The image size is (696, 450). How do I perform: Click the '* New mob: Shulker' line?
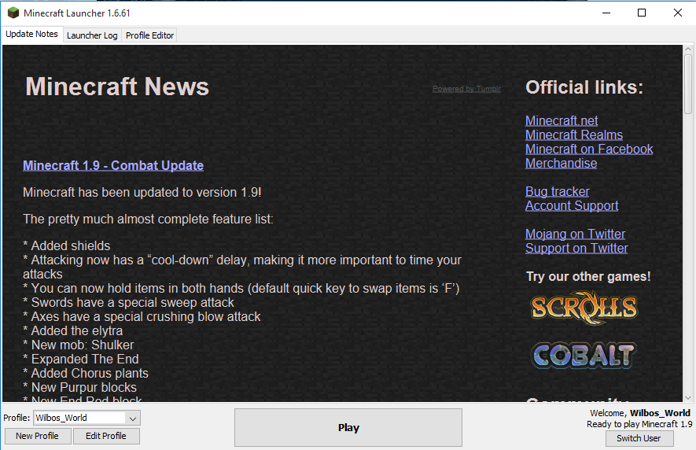[x=78, y=345]
